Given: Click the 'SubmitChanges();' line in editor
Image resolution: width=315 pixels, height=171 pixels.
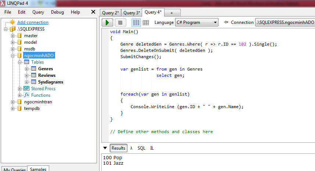Looking at the screenshot, I should click(x=141, y=57).
